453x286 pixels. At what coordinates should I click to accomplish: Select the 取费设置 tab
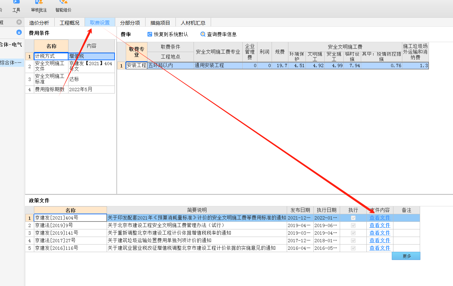(100, 23)
